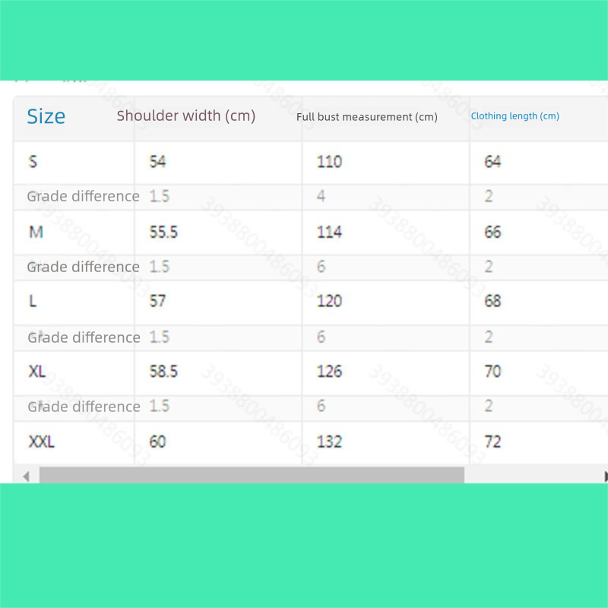
Task: Select the S size row label
Action: point(33,161)
